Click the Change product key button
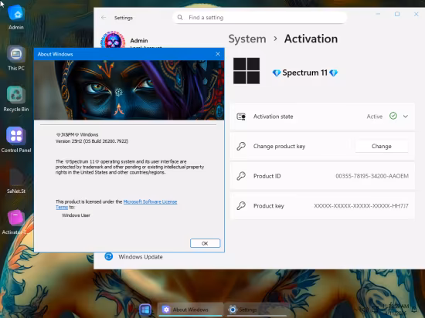425x318 pixels. [x=382, y=146]
